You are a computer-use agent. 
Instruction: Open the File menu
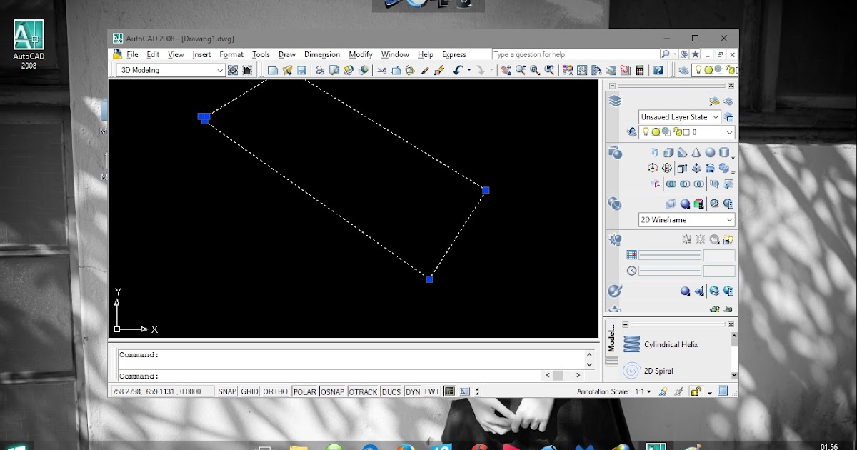click(x=132, y=54)
